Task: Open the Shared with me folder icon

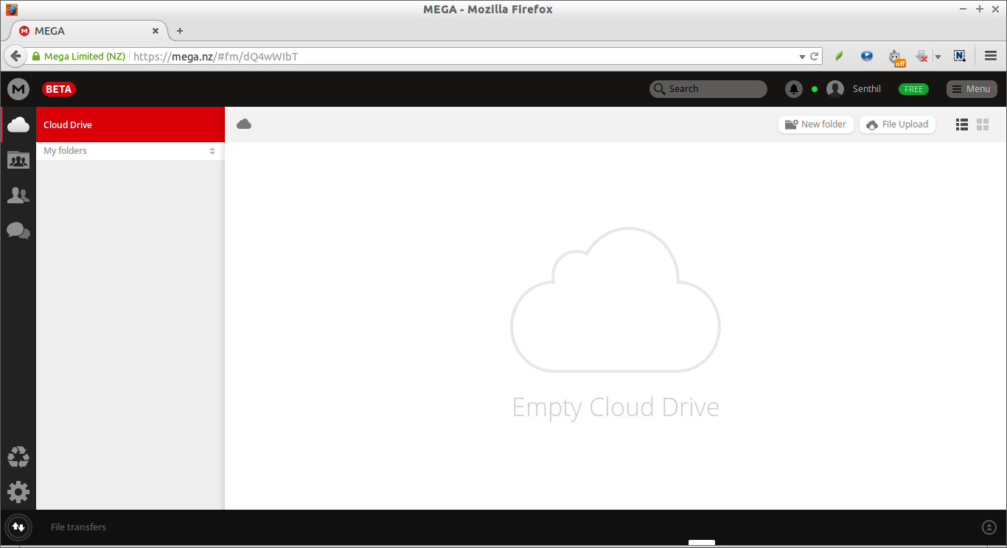Action: coord(18,160)
